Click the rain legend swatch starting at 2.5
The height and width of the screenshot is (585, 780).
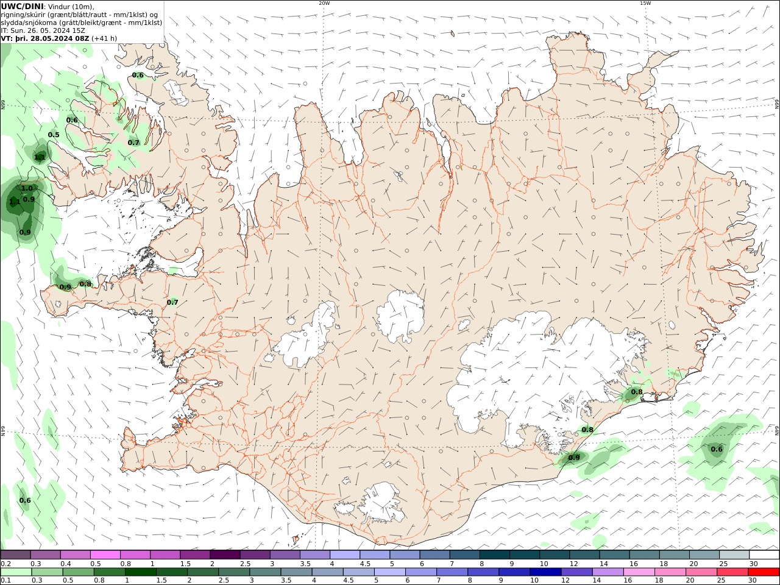[x=234, y=572]
